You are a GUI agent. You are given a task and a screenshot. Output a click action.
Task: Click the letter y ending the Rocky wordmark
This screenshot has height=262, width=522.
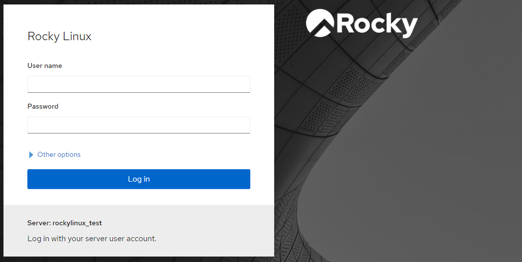coord(408,27)
